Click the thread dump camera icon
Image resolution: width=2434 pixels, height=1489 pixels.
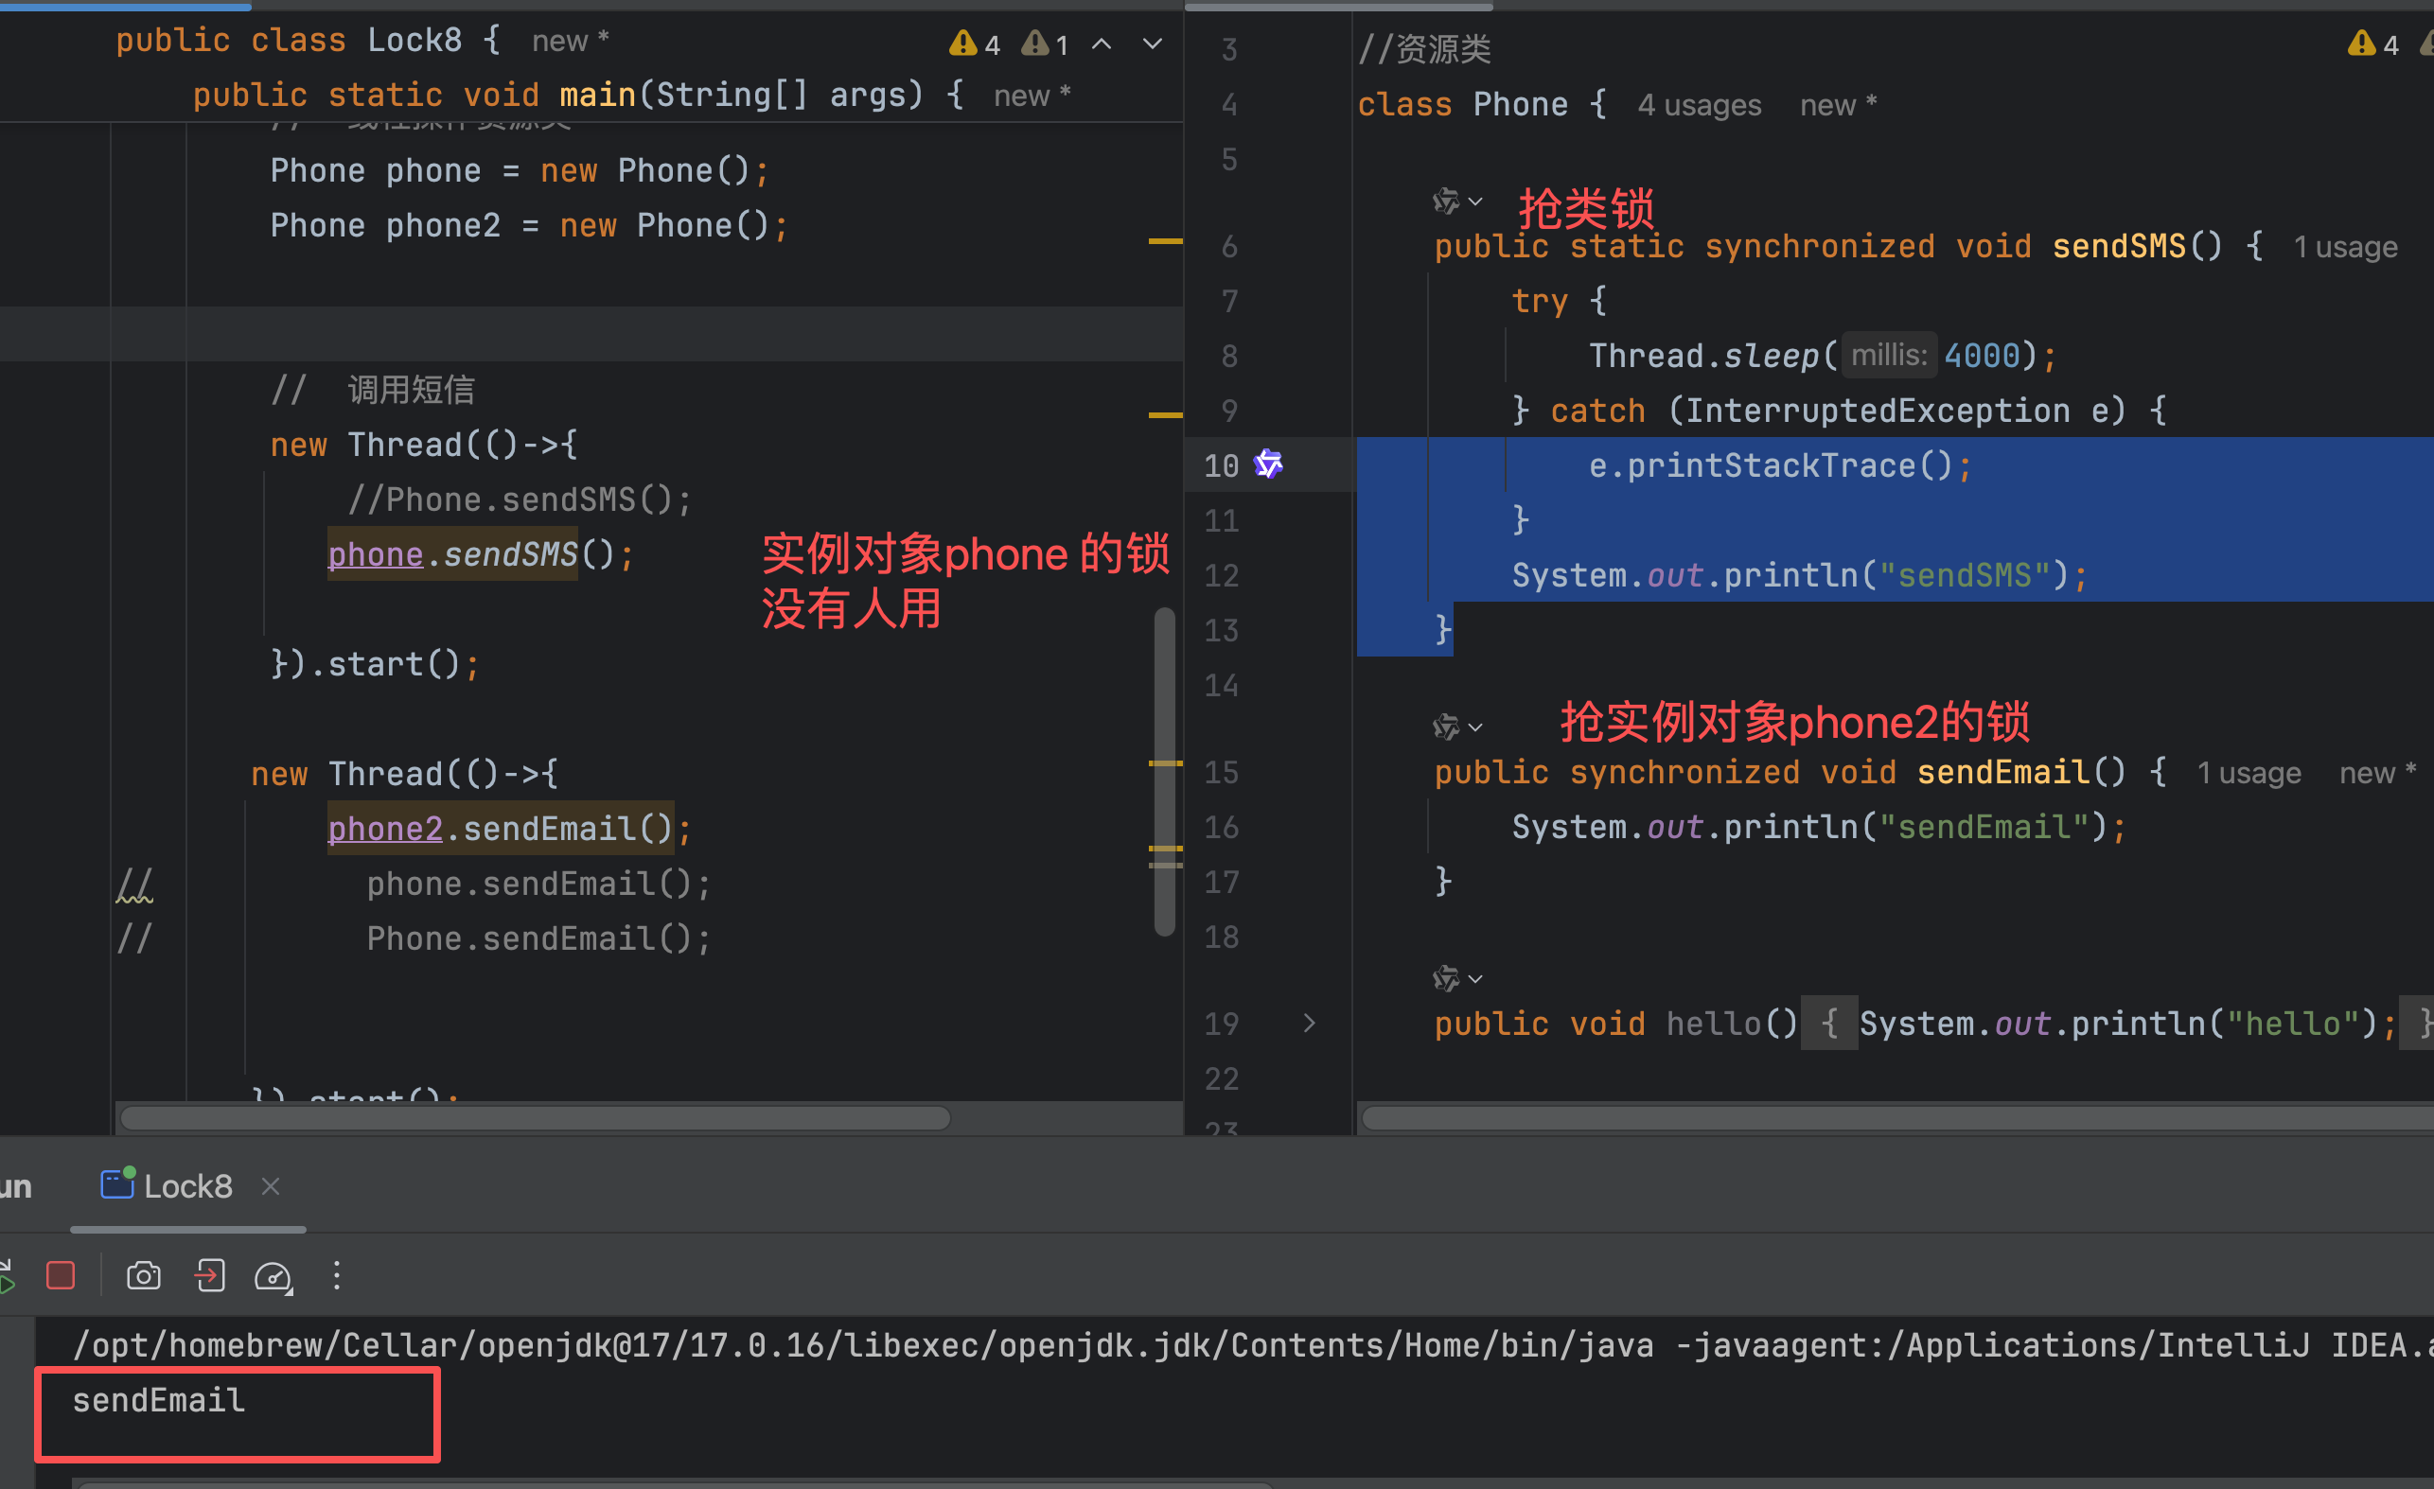pyautogui.click(x=143, y=1276)
